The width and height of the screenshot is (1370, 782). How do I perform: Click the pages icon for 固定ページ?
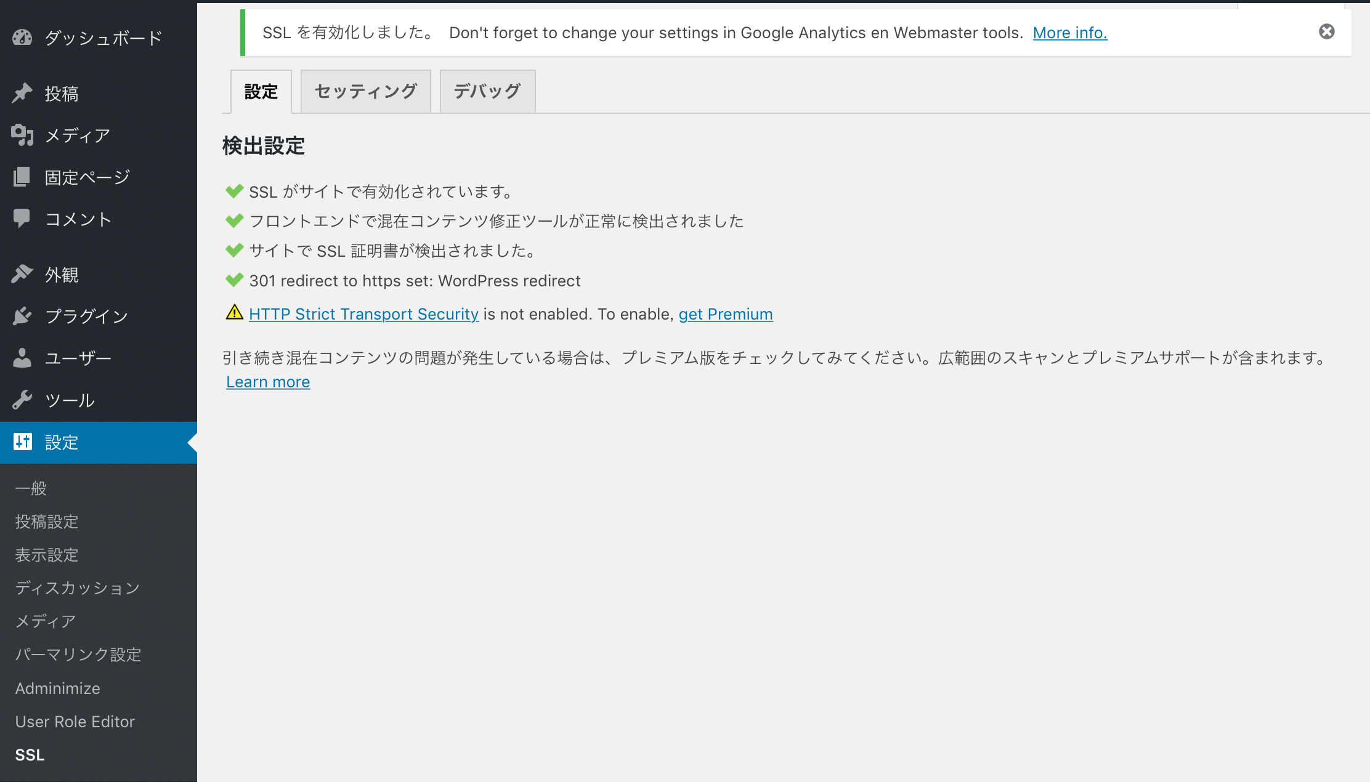click(22, 177)
